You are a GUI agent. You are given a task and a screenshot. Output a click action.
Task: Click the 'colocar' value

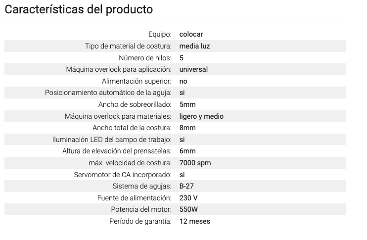coord(191,34)
